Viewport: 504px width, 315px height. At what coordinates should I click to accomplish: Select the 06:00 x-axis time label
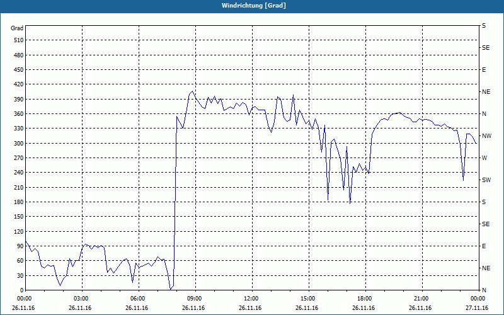(x=137, y=299)
